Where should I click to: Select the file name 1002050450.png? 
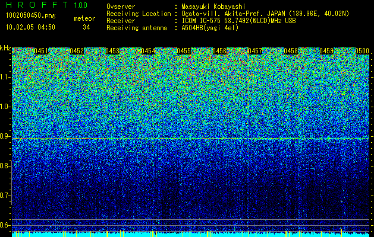pos(31,15)
